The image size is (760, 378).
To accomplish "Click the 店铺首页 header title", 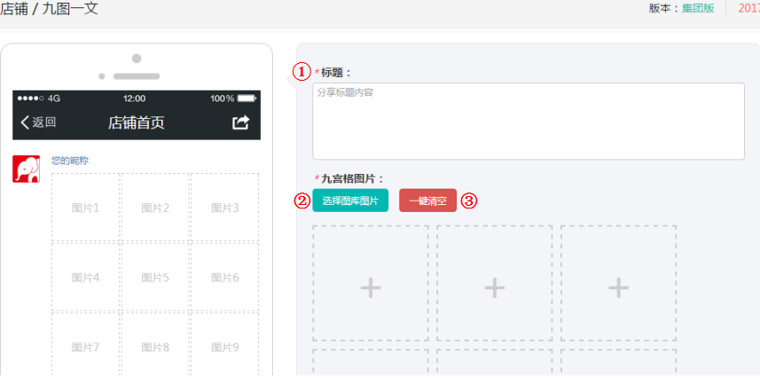I will point(136,122).
